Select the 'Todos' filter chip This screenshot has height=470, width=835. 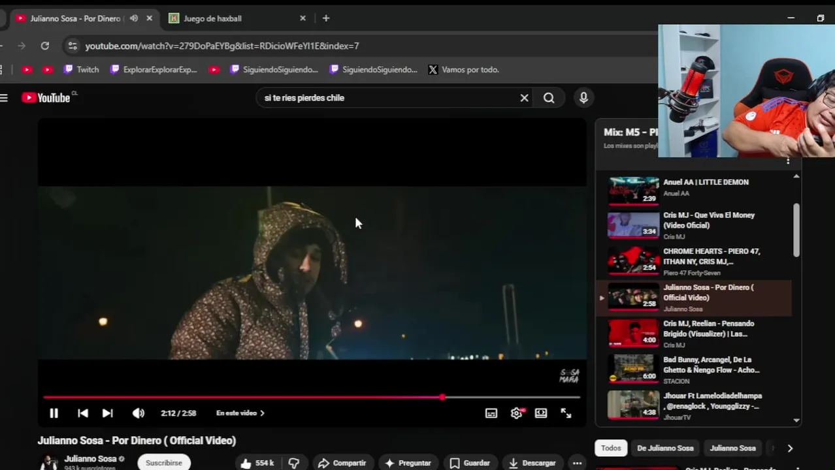[x=611, y=448]
